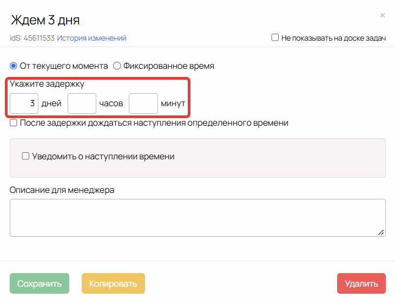
Task: Focus the Описание для менеджера text area
Action: [198, 218]
